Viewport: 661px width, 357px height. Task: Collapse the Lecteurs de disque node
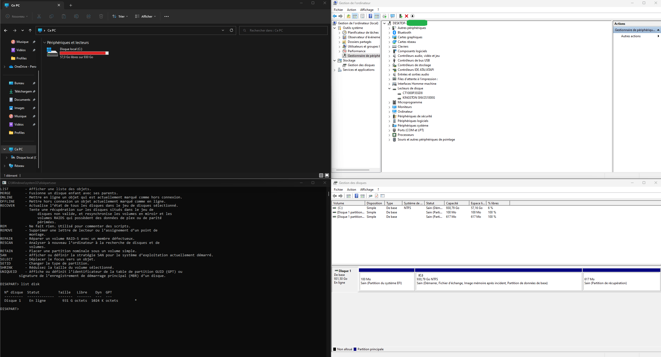(389, 88)
